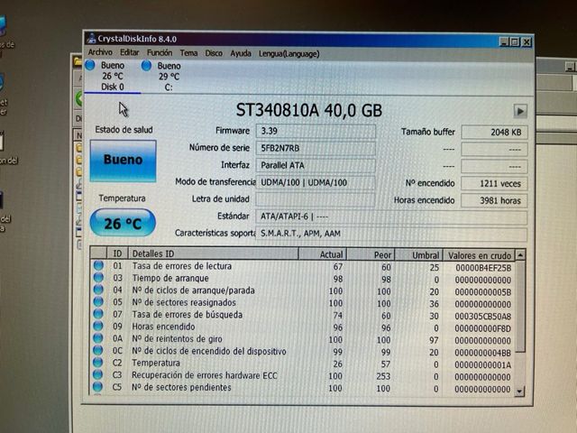Click status dot for Tasa de errores de búsqueda
This screenshot has height=433, width=577.
coord(98,314)
